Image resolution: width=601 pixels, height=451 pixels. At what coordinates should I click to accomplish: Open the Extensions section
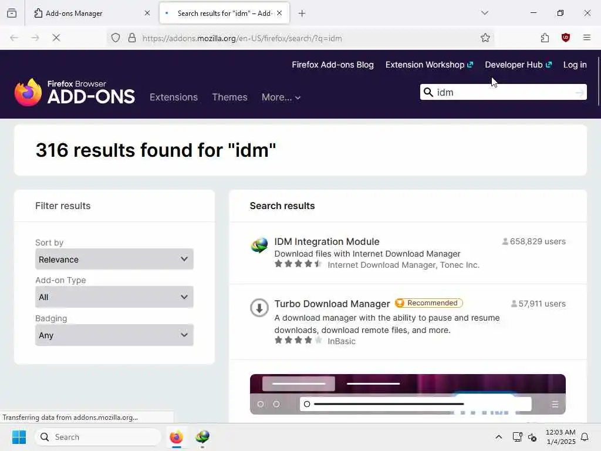click(x=174, y=97)
